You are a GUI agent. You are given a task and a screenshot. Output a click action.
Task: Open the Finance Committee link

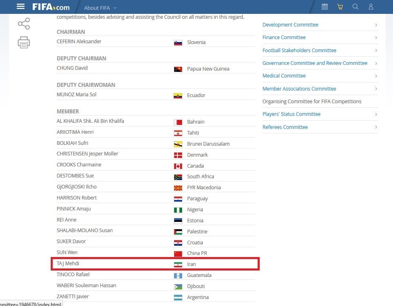[x=284, y=38]
